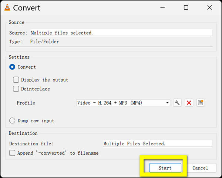Check Append '-converted' to filename
Viewport: 222px width, 178px height.
(12, 153)
